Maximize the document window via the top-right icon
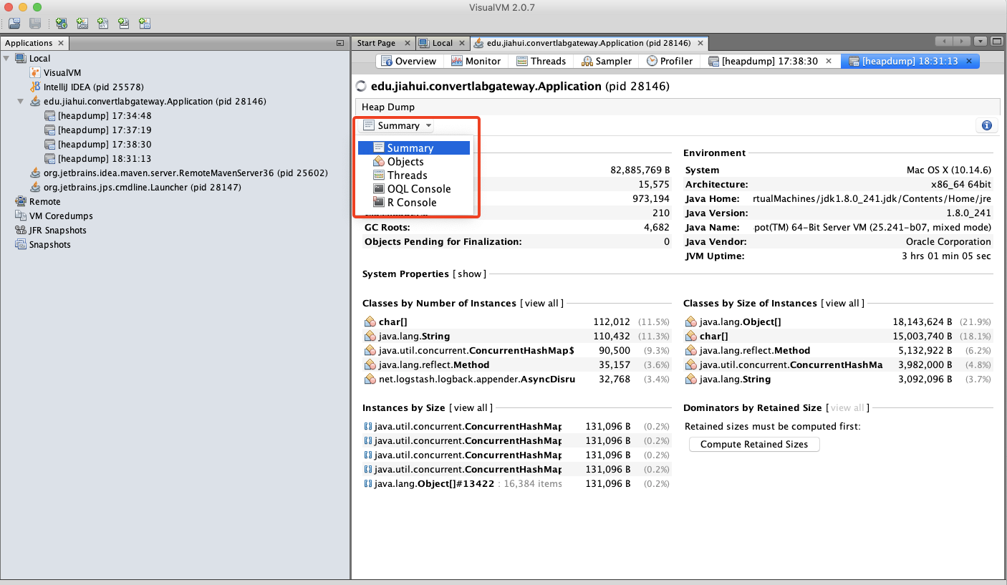The width and height of the screenshot is (1007, 585). (x=996, y=42)
